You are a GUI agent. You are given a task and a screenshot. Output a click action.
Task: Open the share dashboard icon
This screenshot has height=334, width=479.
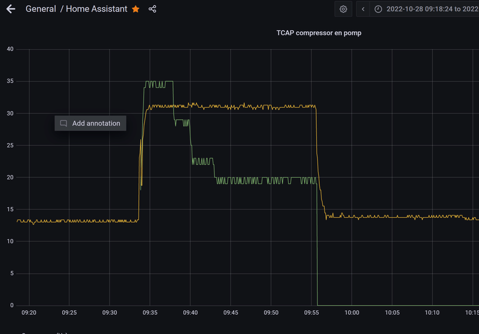pos(152,9)
